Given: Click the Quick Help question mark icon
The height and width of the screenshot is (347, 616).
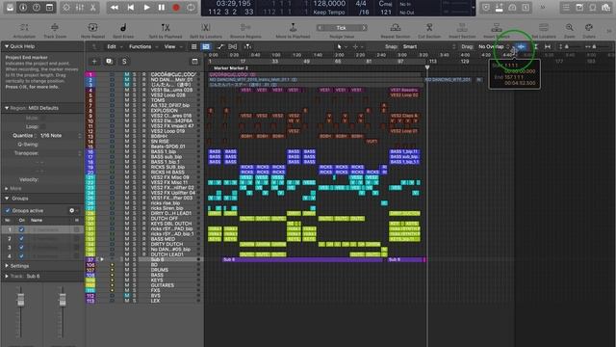Looking at the screenshot, I should 37,8.
